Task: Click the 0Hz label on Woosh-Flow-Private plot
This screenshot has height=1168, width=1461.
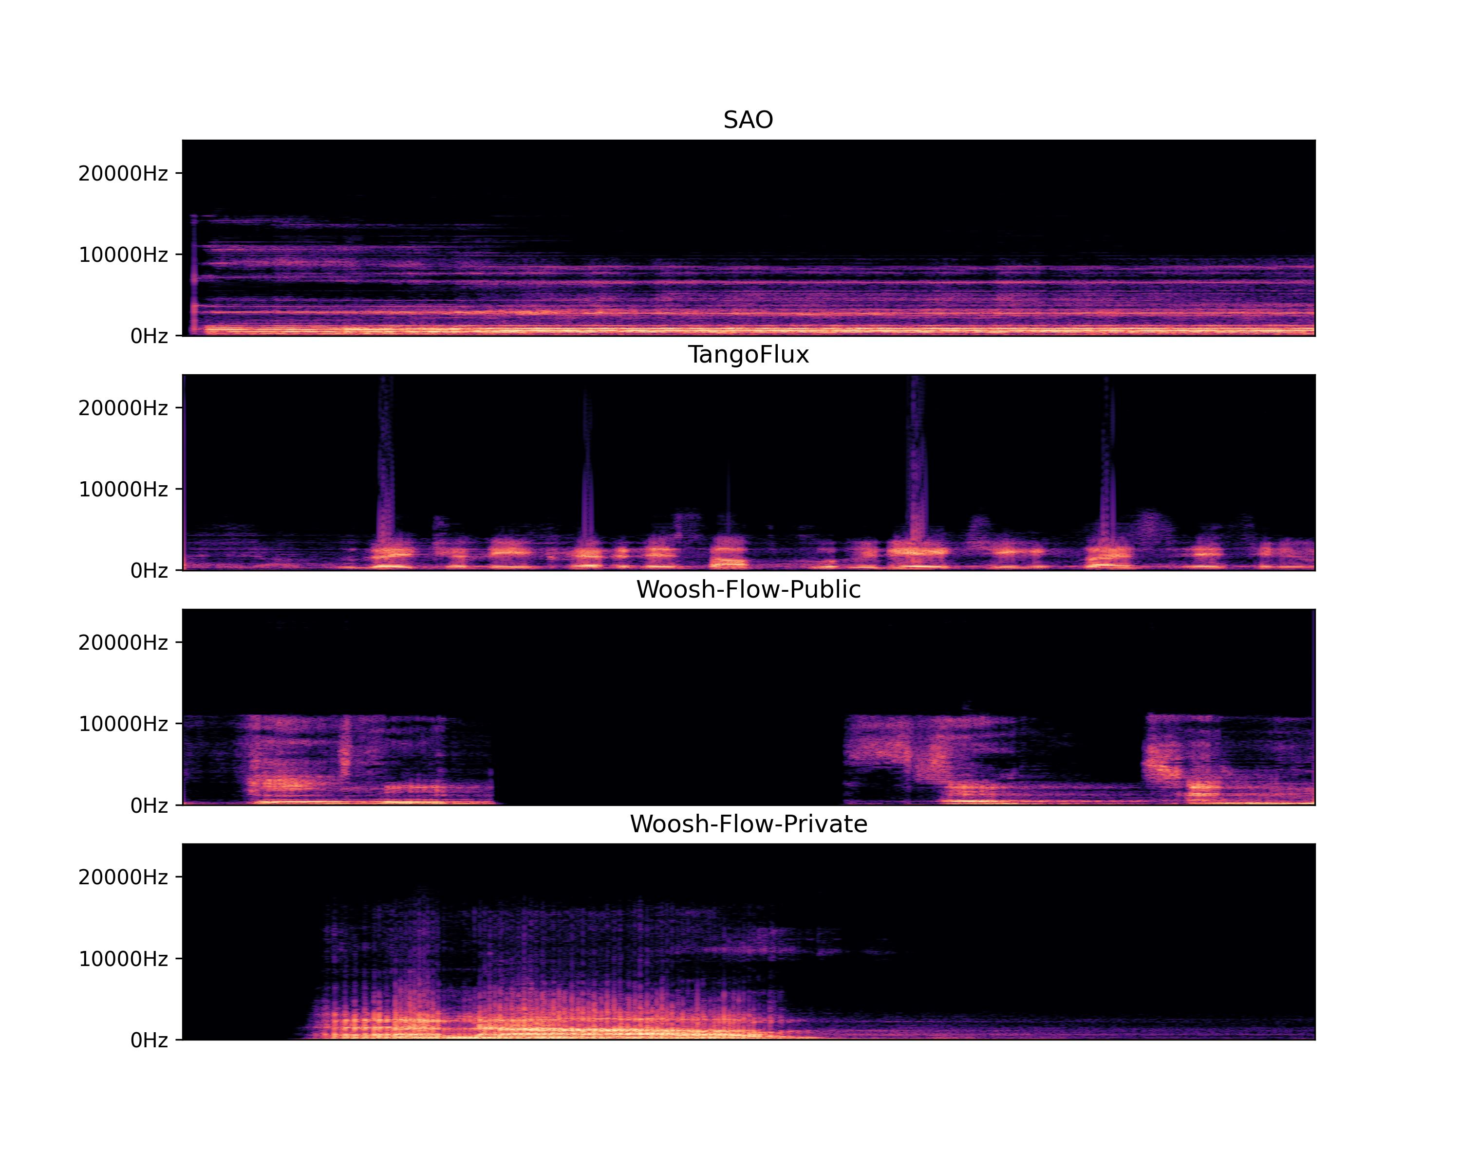Action: pyautogui.click(x=149, y=1040)
